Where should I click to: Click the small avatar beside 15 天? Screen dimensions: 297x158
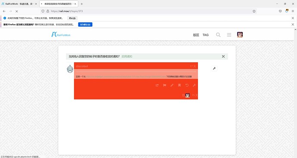click(x=188, y=95)
